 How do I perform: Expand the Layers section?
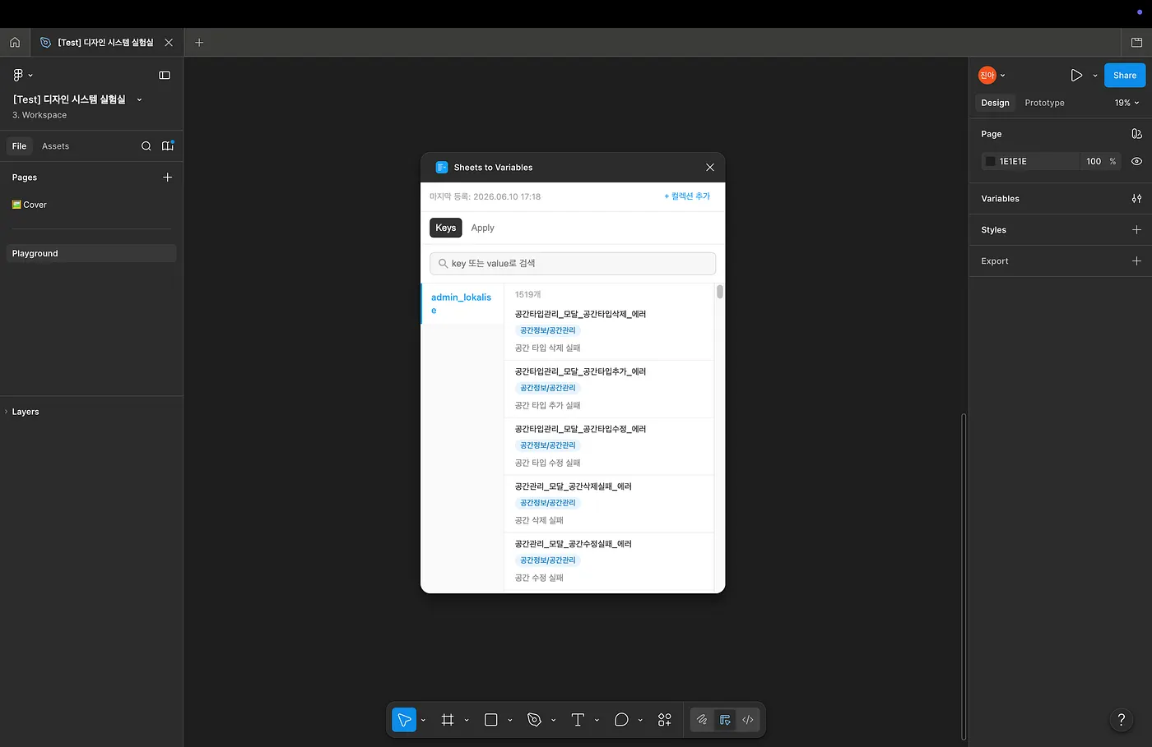tap(25, 412)
